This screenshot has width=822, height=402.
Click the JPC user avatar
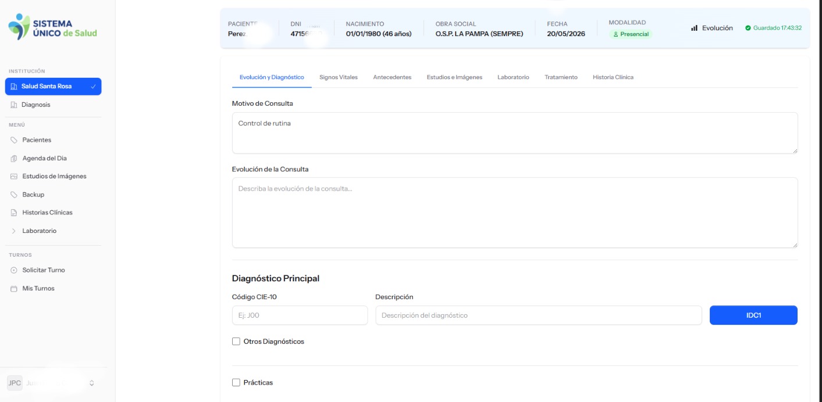point(15,383)
